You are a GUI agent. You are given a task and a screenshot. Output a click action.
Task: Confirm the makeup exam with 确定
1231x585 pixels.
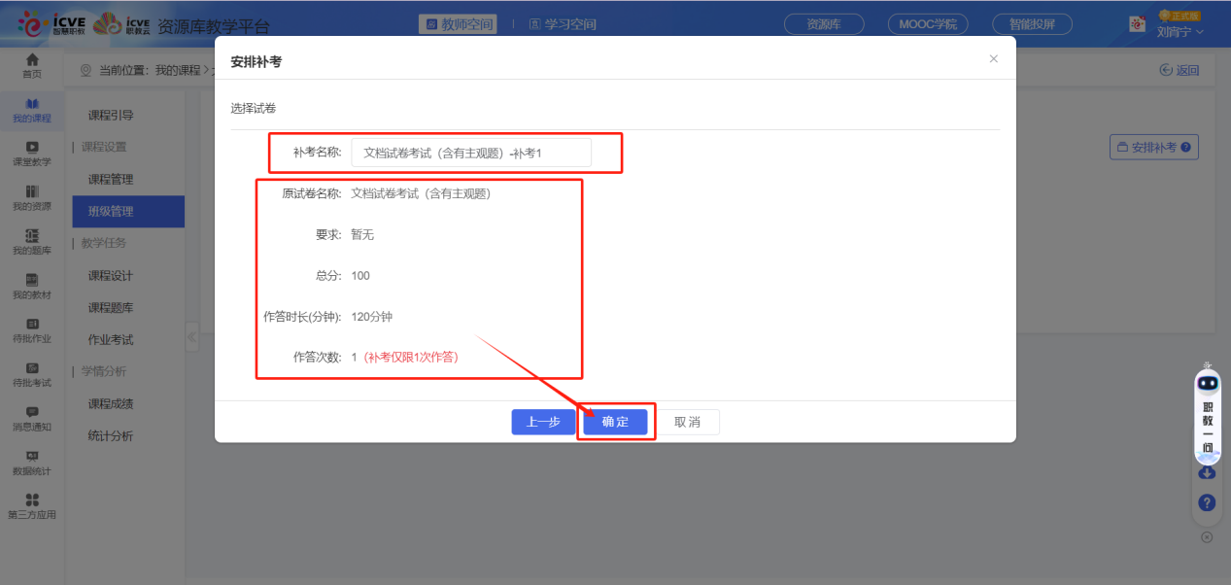click(615, 421)
